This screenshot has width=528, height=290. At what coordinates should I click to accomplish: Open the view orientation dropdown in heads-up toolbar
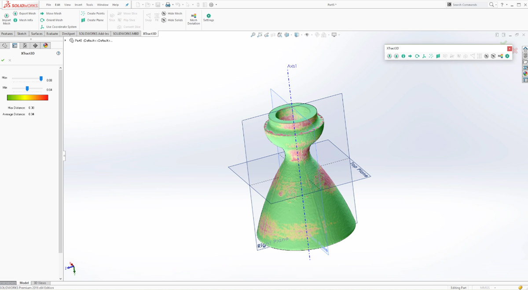pos(291,34)
